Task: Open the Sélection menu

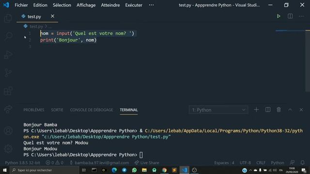Action: click(x=62, y=5)
